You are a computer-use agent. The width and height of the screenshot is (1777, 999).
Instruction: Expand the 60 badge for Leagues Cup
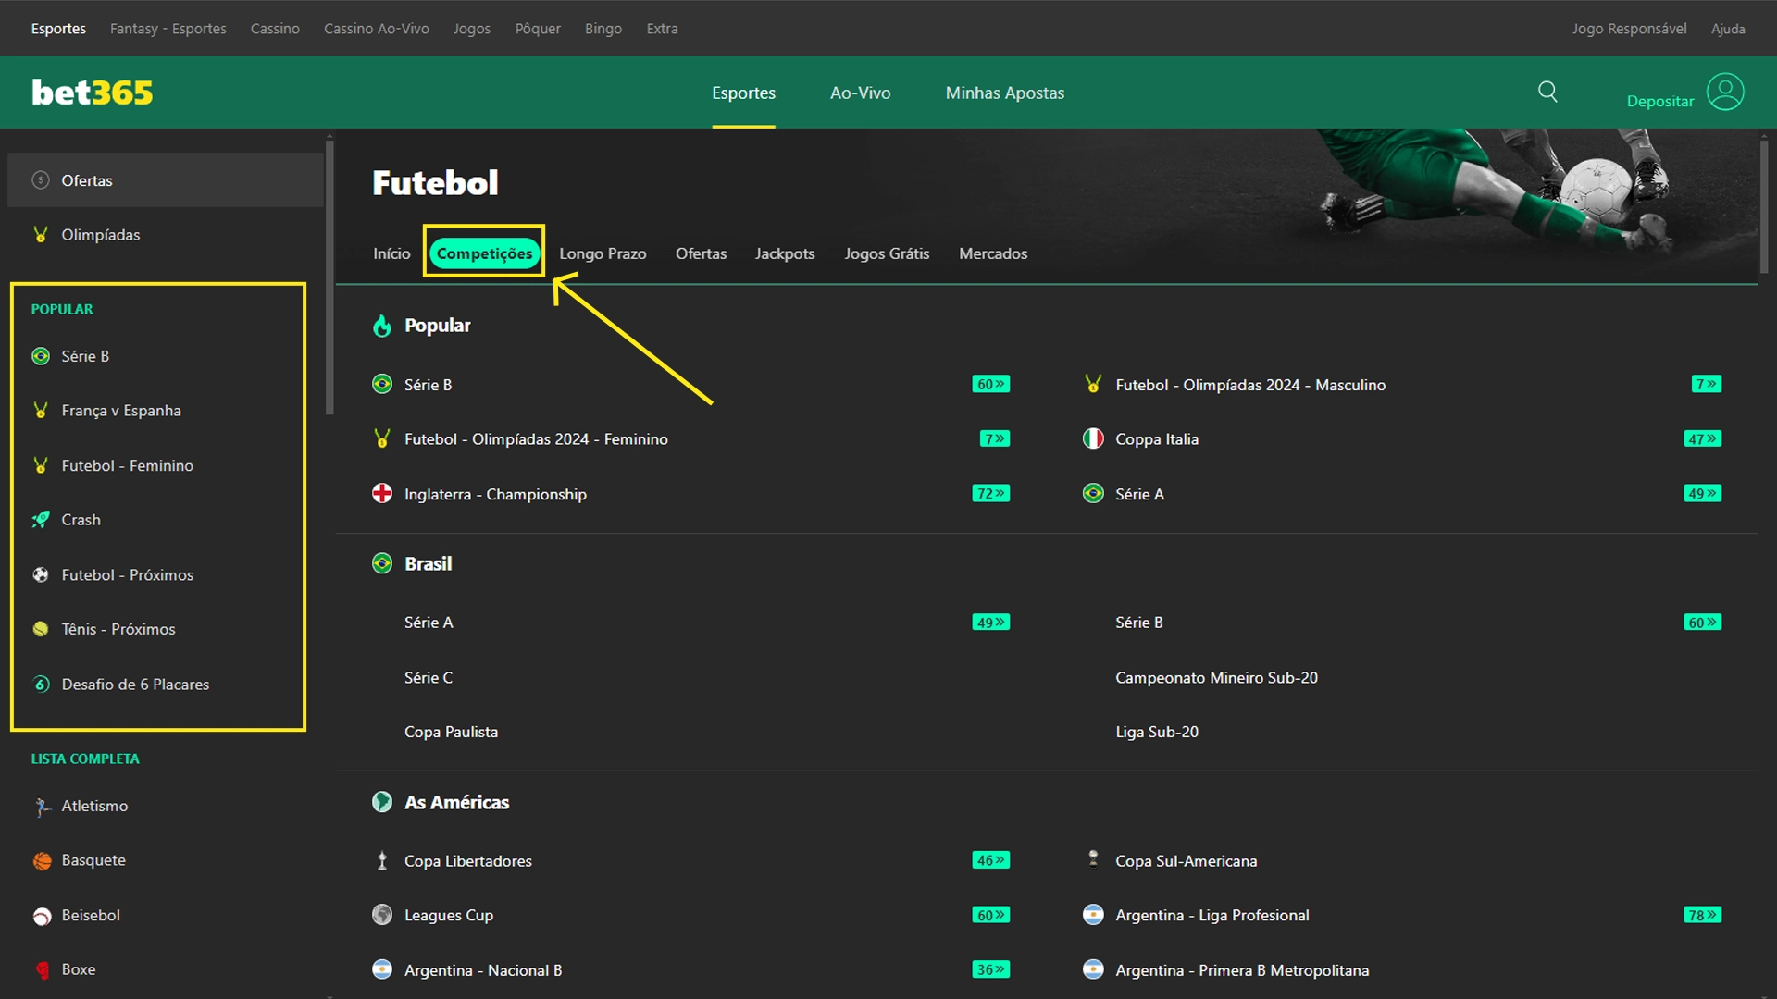coord(990,915)
